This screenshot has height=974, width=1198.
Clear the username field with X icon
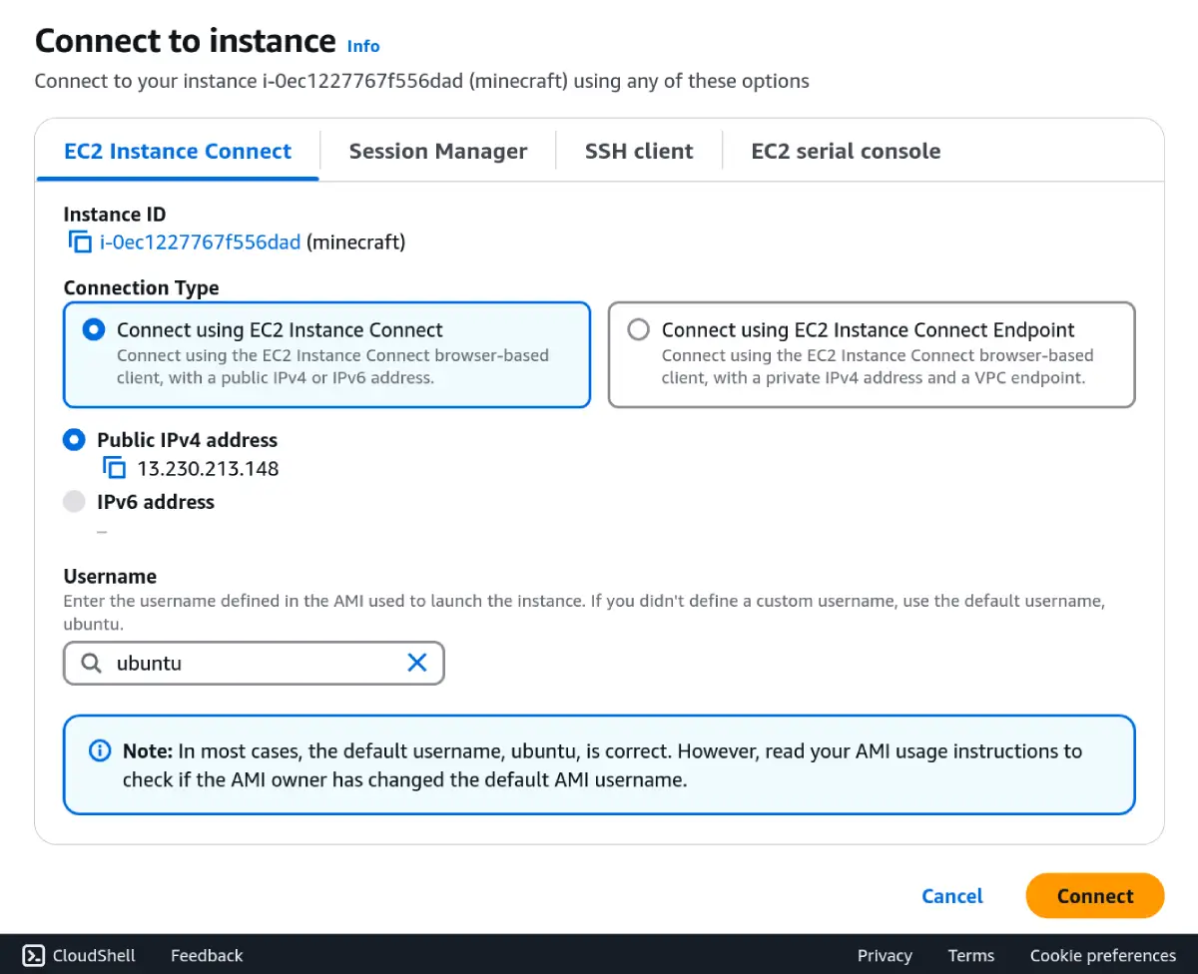pyautogui.click(x=417, y=663)
